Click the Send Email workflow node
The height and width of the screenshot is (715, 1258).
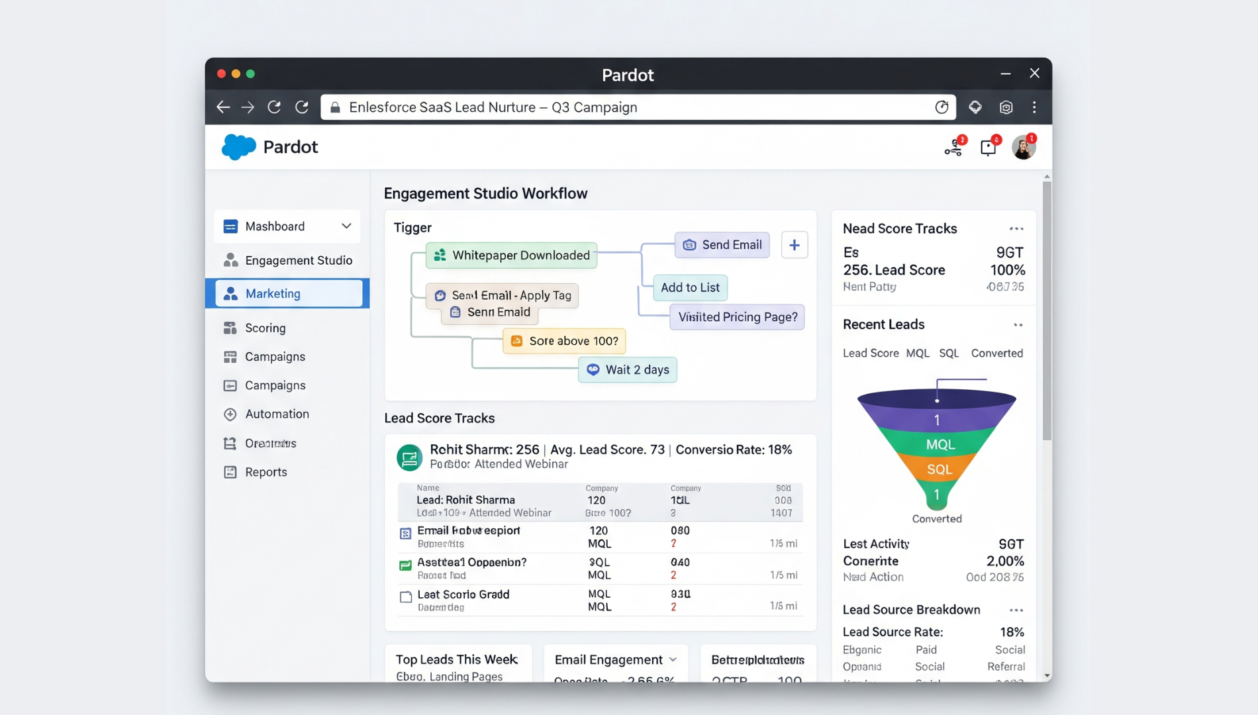click(x=722, y=245)
